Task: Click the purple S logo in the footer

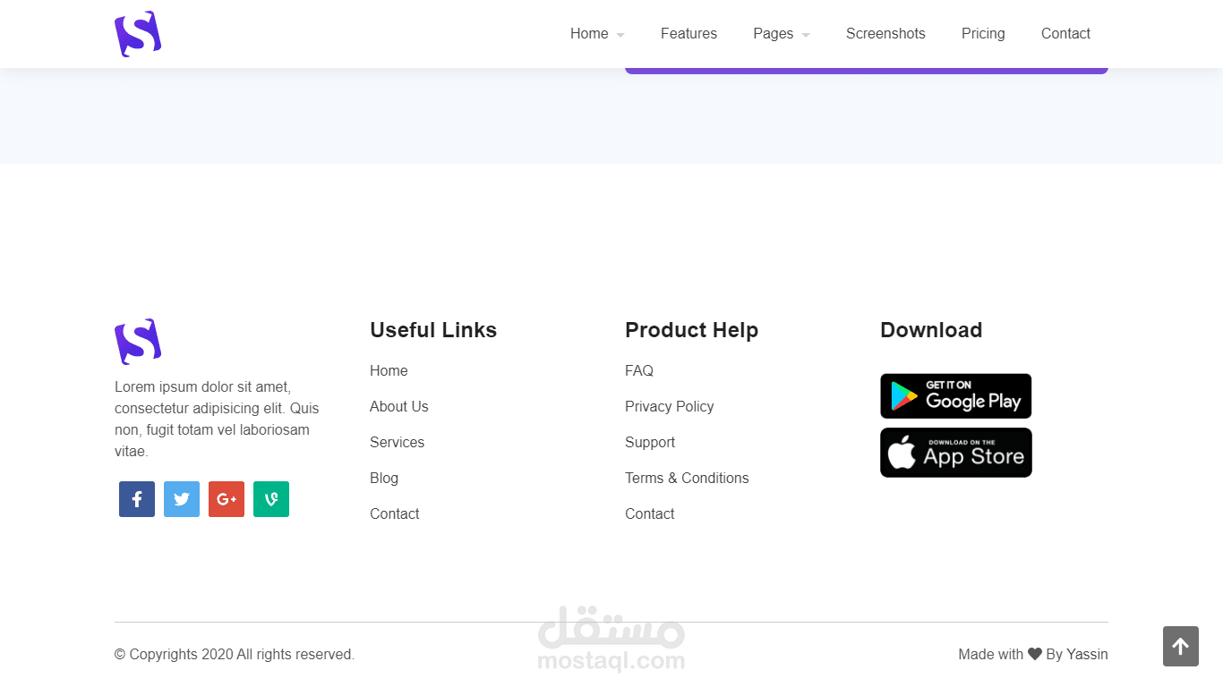Action: pos(138,342)
